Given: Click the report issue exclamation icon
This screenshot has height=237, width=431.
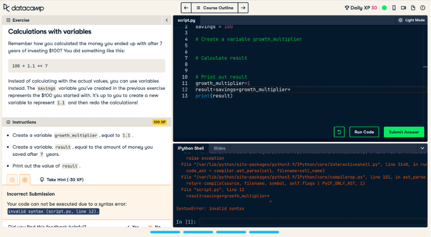Looking at the screenshot, I should pos(423,8).
